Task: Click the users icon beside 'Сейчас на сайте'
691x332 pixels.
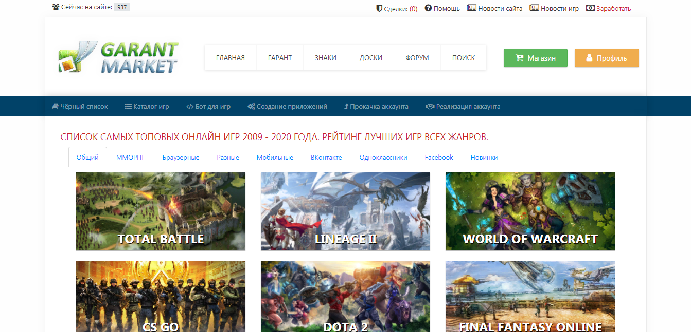Action: pos(56,7)
